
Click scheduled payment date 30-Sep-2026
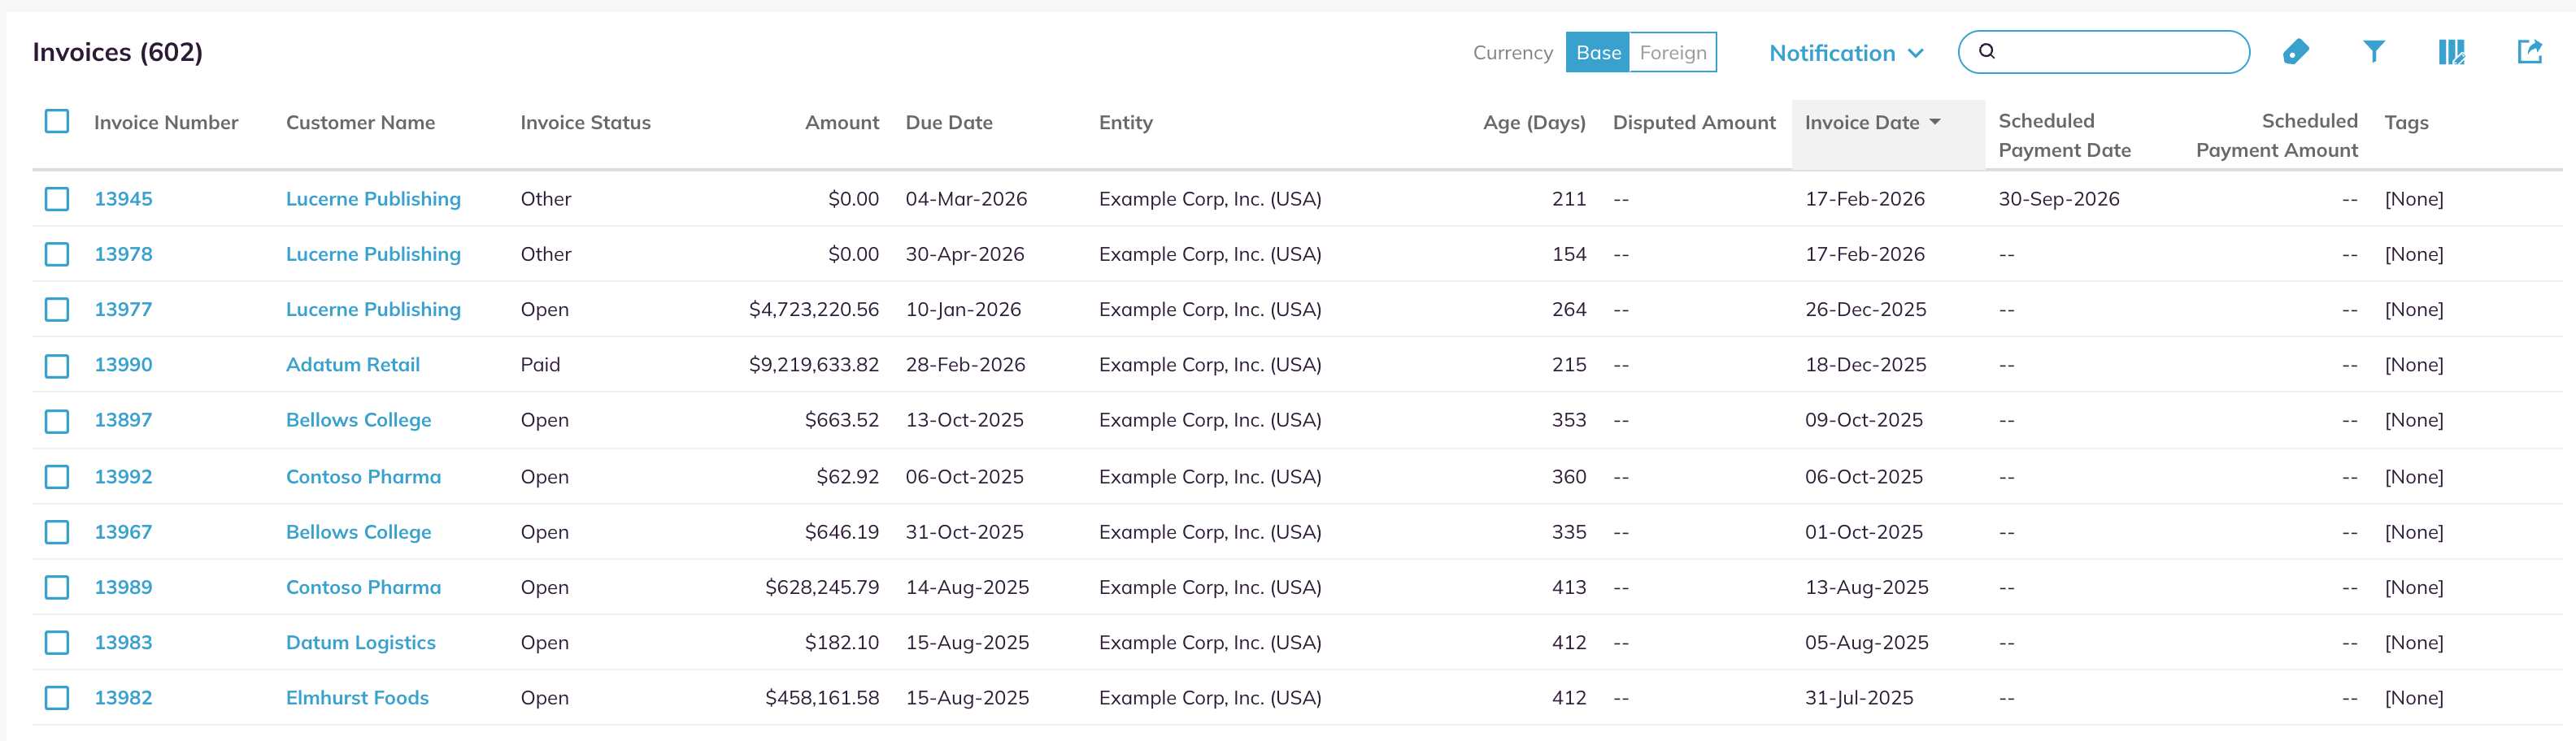pyautogui.click(x=2059, y=199)
